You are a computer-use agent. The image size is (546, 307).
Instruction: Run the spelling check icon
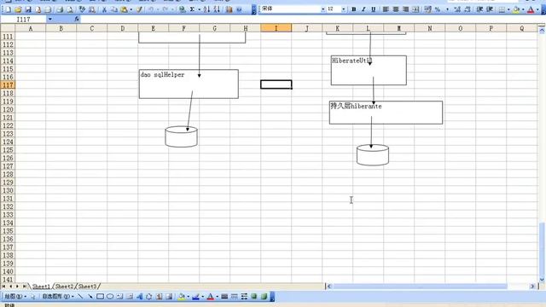click(82, 9)
